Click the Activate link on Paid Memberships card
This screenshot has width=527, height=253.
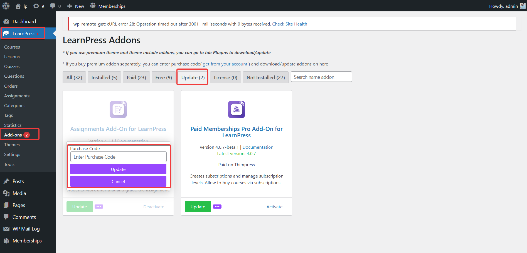[274, 207]
